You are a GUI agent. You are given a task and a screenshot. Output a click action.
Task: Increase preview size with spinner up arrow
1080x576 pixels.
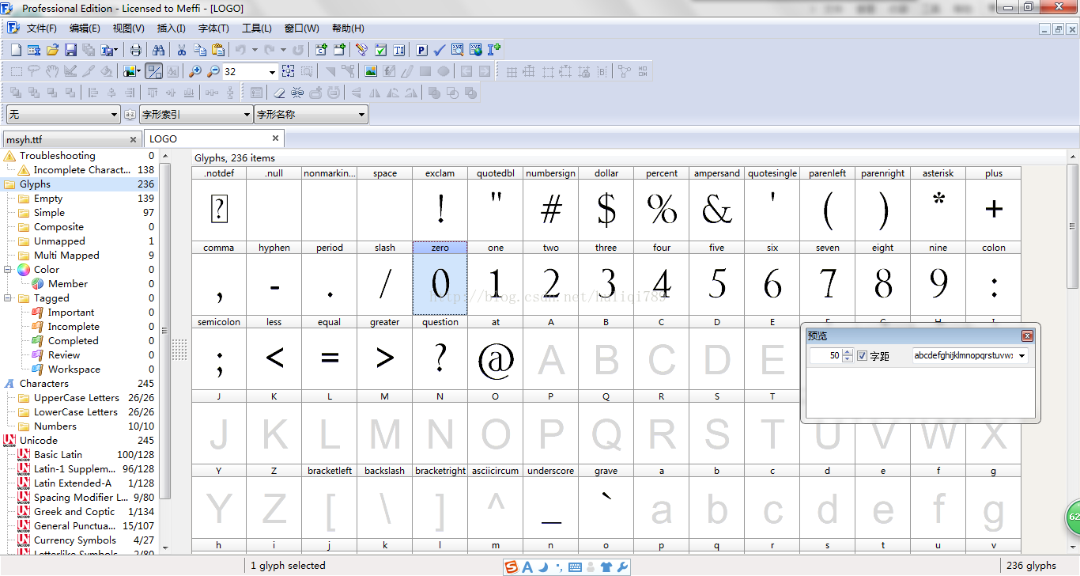click(848, 353)
